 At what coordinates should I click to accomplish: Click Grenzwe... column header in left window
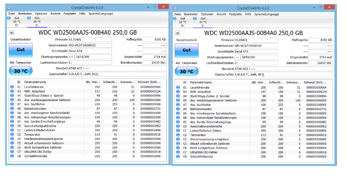point(127,82)
